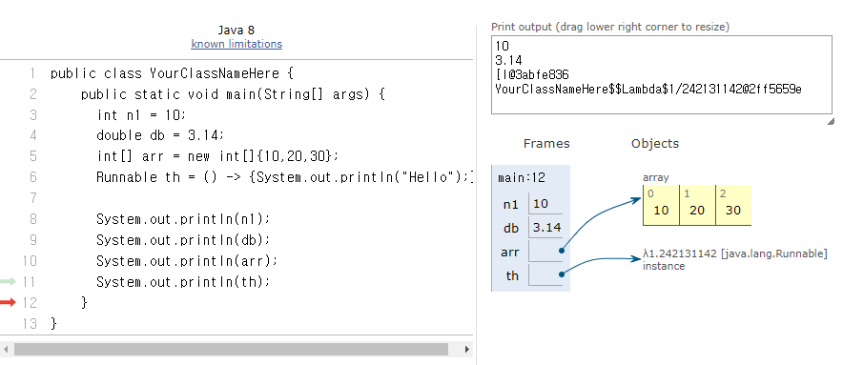Click 'public class YourClassNameHere {' line
The height and width of the screenshot is (365, 843).
click(172, 73)
